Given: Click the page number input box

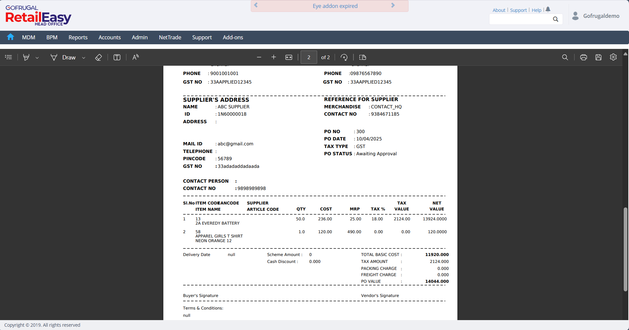Looking at the screenshot, I should tap(309, 57).
